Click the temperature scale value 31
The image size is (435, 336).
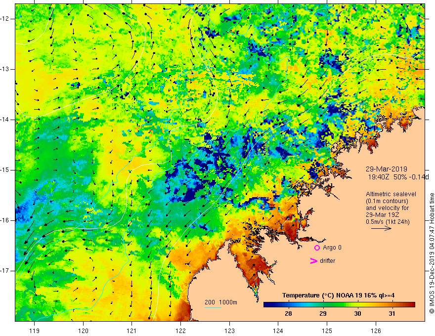[x=391, y=314]
